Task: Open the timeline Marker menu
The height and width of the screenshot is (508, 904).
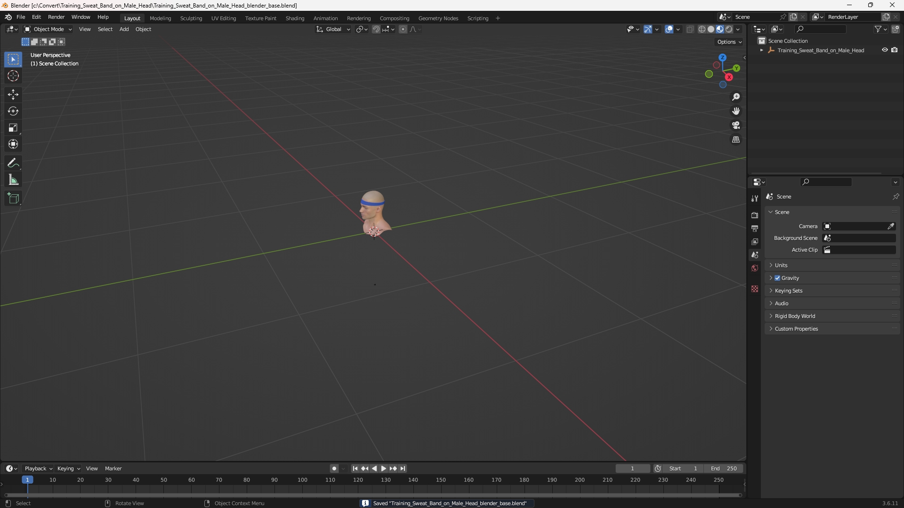Action: [113, 468]
